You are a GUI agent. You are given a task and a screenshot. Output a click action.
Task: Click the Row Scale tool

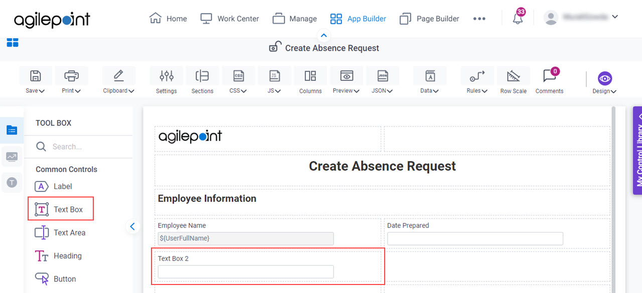click(513, 81)
